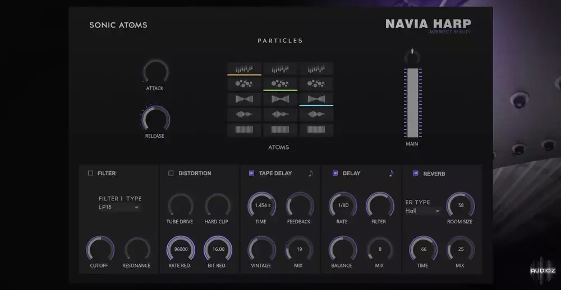Click Reverb Mix knob showing 25
Image resolution: width=561 pixels, height=290 pixels.
click(461, 249)
